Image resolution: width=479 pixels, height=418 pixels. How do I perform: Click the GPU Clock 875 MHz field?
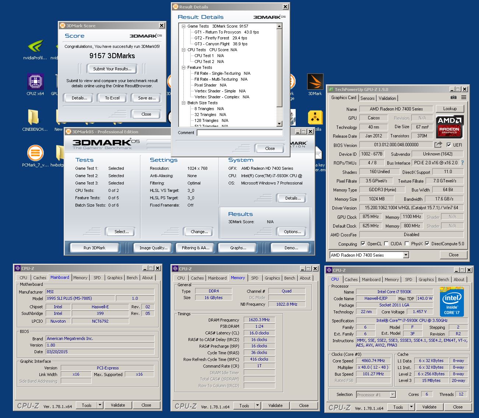(370, 217)
